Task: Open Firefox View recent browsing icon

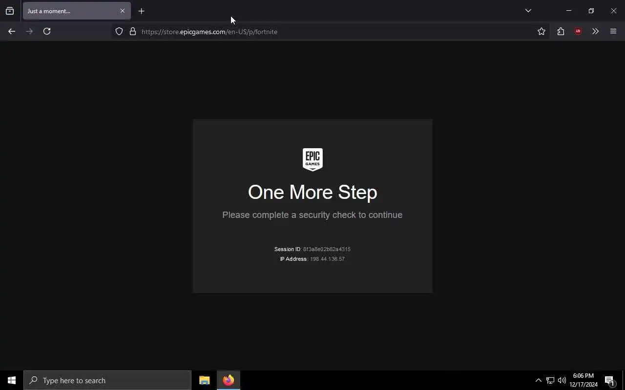Action: tap(10, 11)
